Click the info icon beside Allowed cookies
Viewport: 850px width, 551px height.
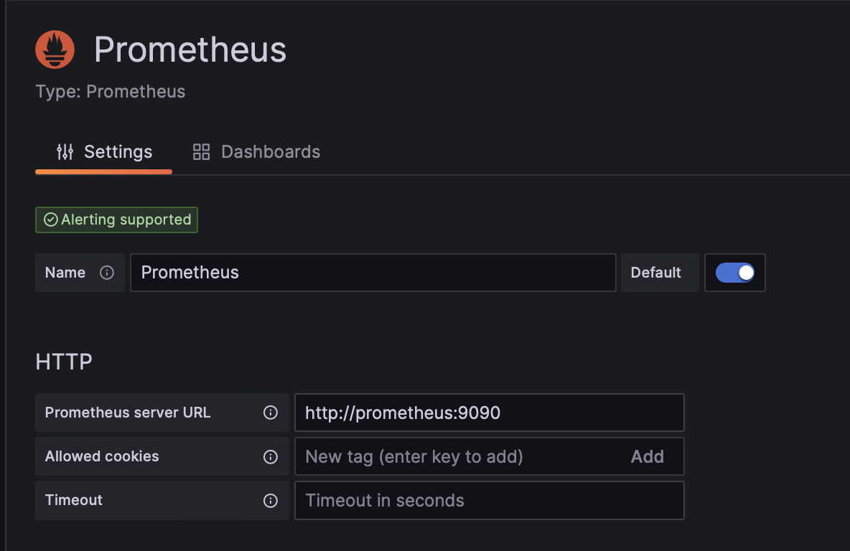(x=271, y=456)
